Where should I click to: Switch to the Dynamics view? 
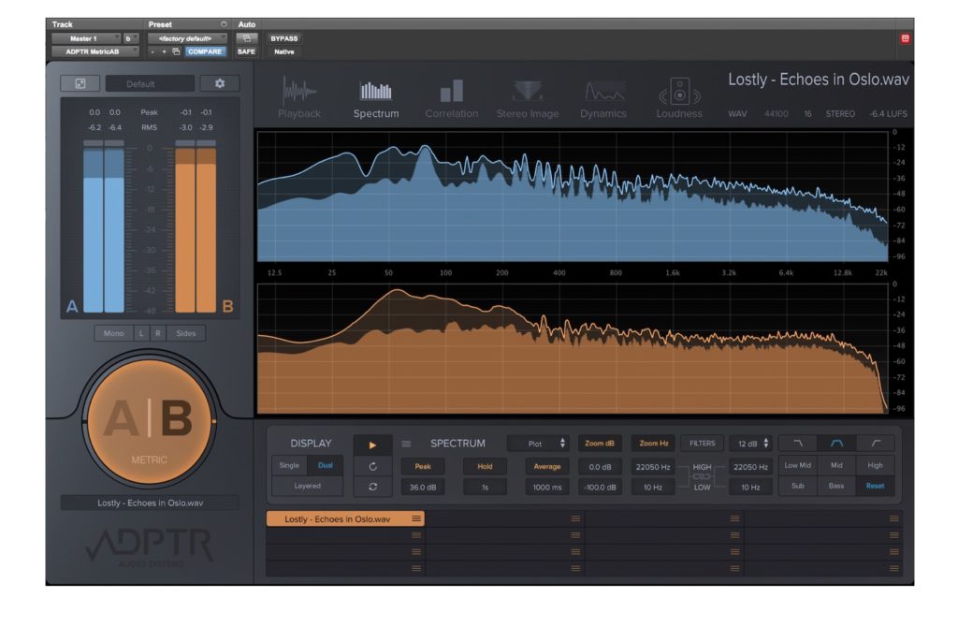click(603, 99)
